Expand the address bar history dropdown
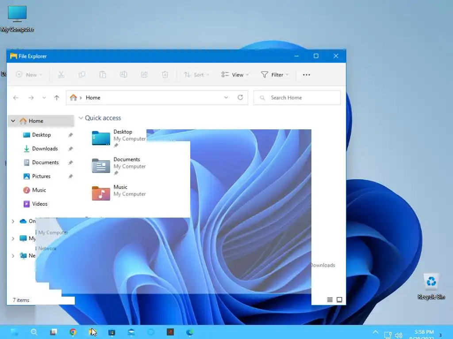The width and height of the screenshot is (453, 339). tap(226, 98)
